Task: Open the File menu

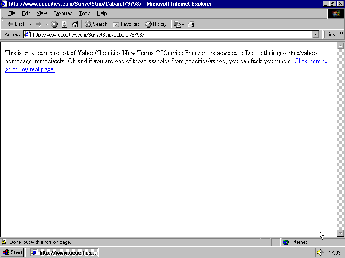Action: pyautogui.click(x=12, y=13)
